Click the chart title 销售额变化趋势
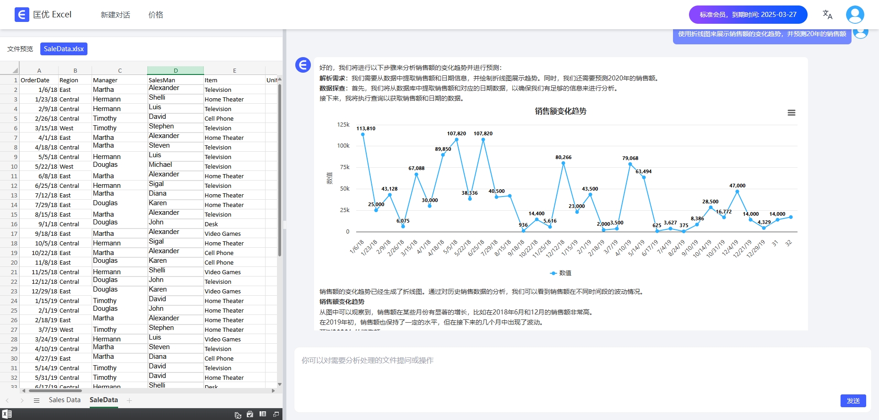 click(560, 111)
